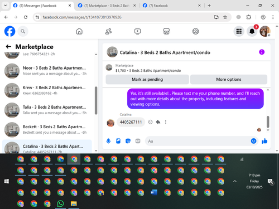Open conversation information purple icon
The image size is (279, 209).
[262, 52]
